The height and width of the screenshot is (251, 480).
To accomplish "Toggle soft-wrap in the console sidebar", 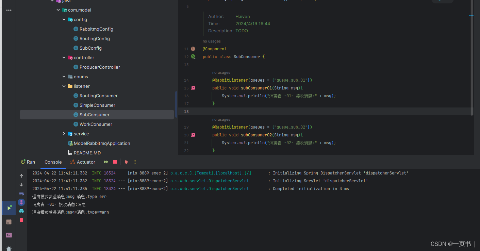I will [x=21, y=194].
